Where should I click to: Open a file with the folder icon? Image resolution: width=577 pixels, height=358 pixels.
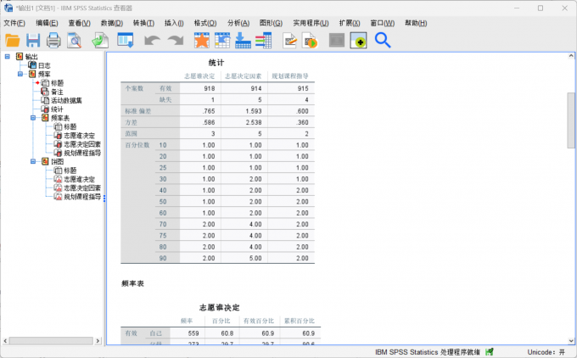coord(13,40)
